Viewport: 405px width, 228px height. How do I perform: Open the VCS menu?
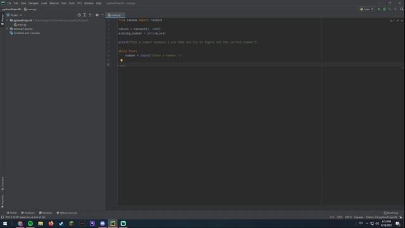coord(79,3)
